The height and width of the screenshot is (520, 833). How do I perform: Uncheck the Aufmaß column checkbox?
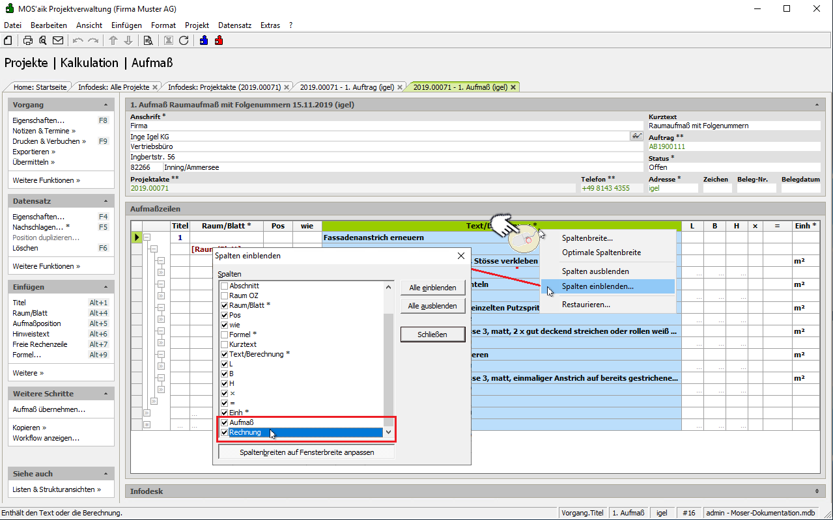click(x=224, y=422)
